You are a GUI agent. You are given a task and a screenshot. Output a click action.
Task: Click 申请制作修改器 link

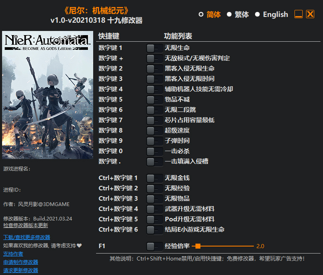(21, 262)
